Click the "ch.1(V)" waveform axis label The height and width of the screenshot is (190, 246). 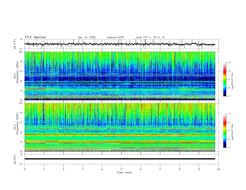(15, 44)
